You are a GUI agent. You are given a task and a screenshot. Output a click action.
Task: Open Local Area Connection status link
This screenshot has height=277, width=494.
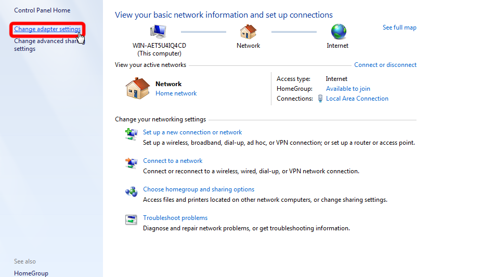357,99
